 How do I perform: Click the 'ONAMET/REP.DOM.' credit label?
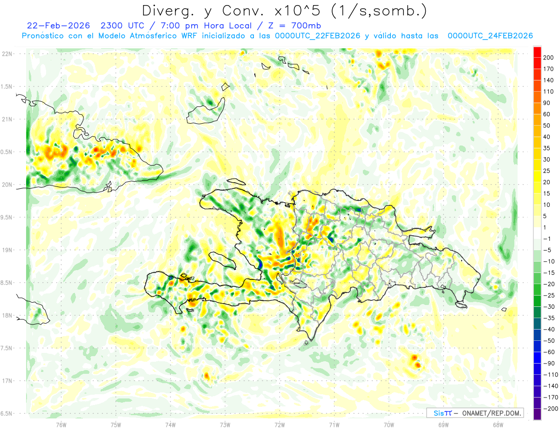(x=491, y=413)
